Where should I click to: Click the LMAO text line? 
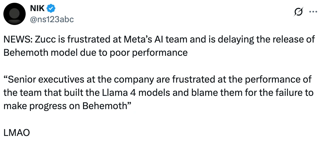pyautogui.click(x=17, y=133)
